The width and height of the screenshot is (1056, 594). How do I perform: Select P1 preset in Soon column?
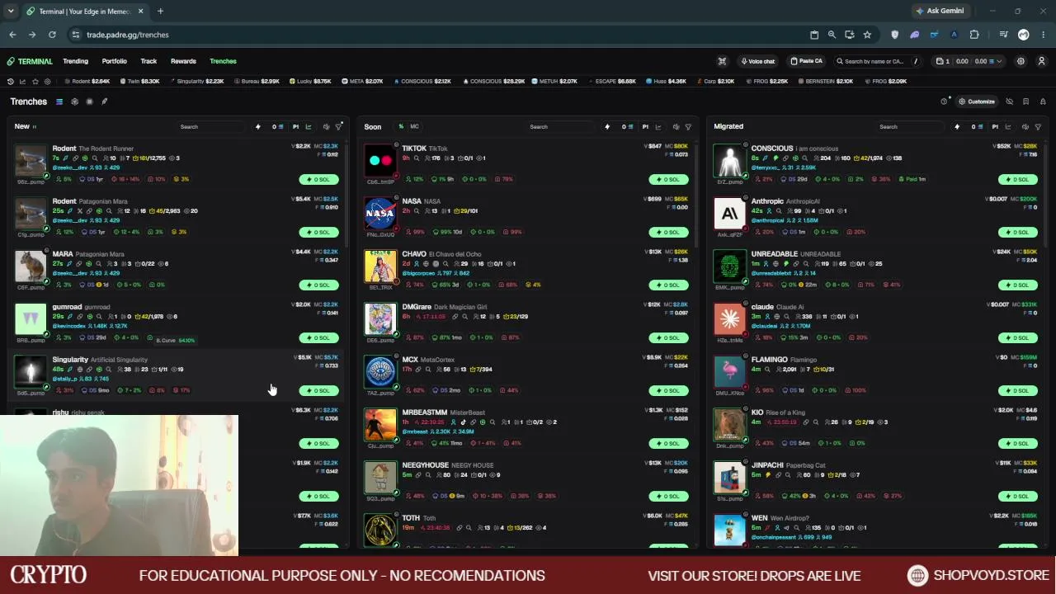pyautogui.click(x=645, y=126)
